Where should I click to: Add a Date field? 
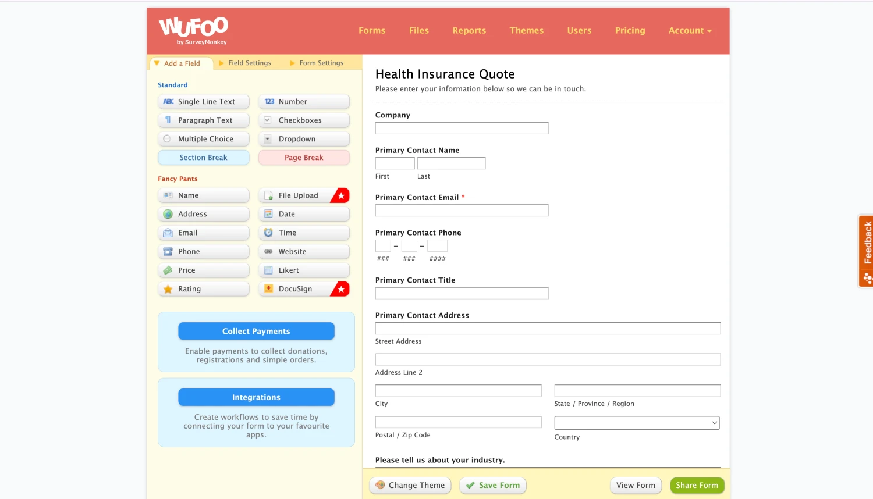[x=303, y=214]
